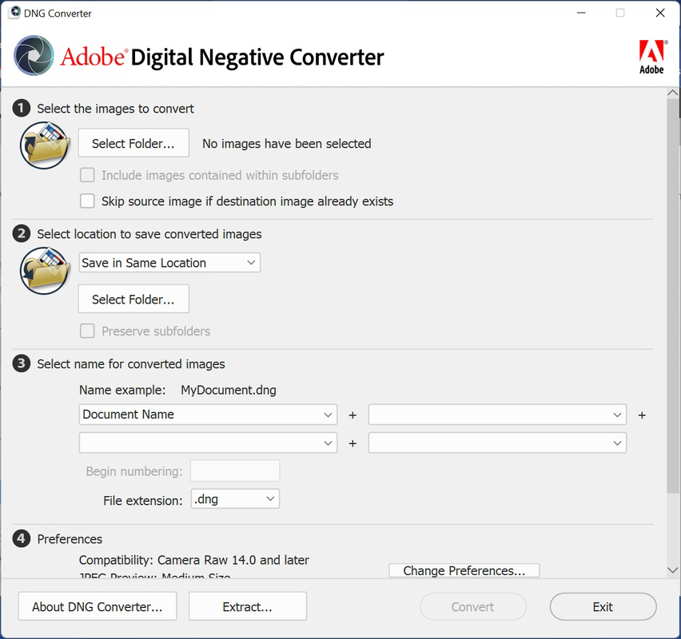Click the vertical scrollbar thumb
This screenshot has width=681, height=639.
click(673, 296)
